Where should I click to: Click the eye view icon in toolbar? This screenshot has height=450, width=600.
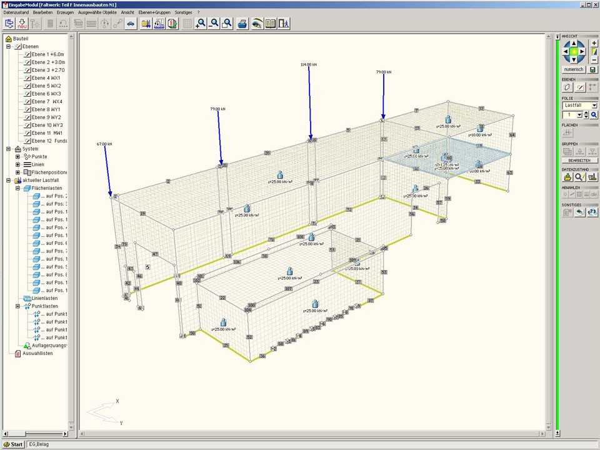(257, 24)
